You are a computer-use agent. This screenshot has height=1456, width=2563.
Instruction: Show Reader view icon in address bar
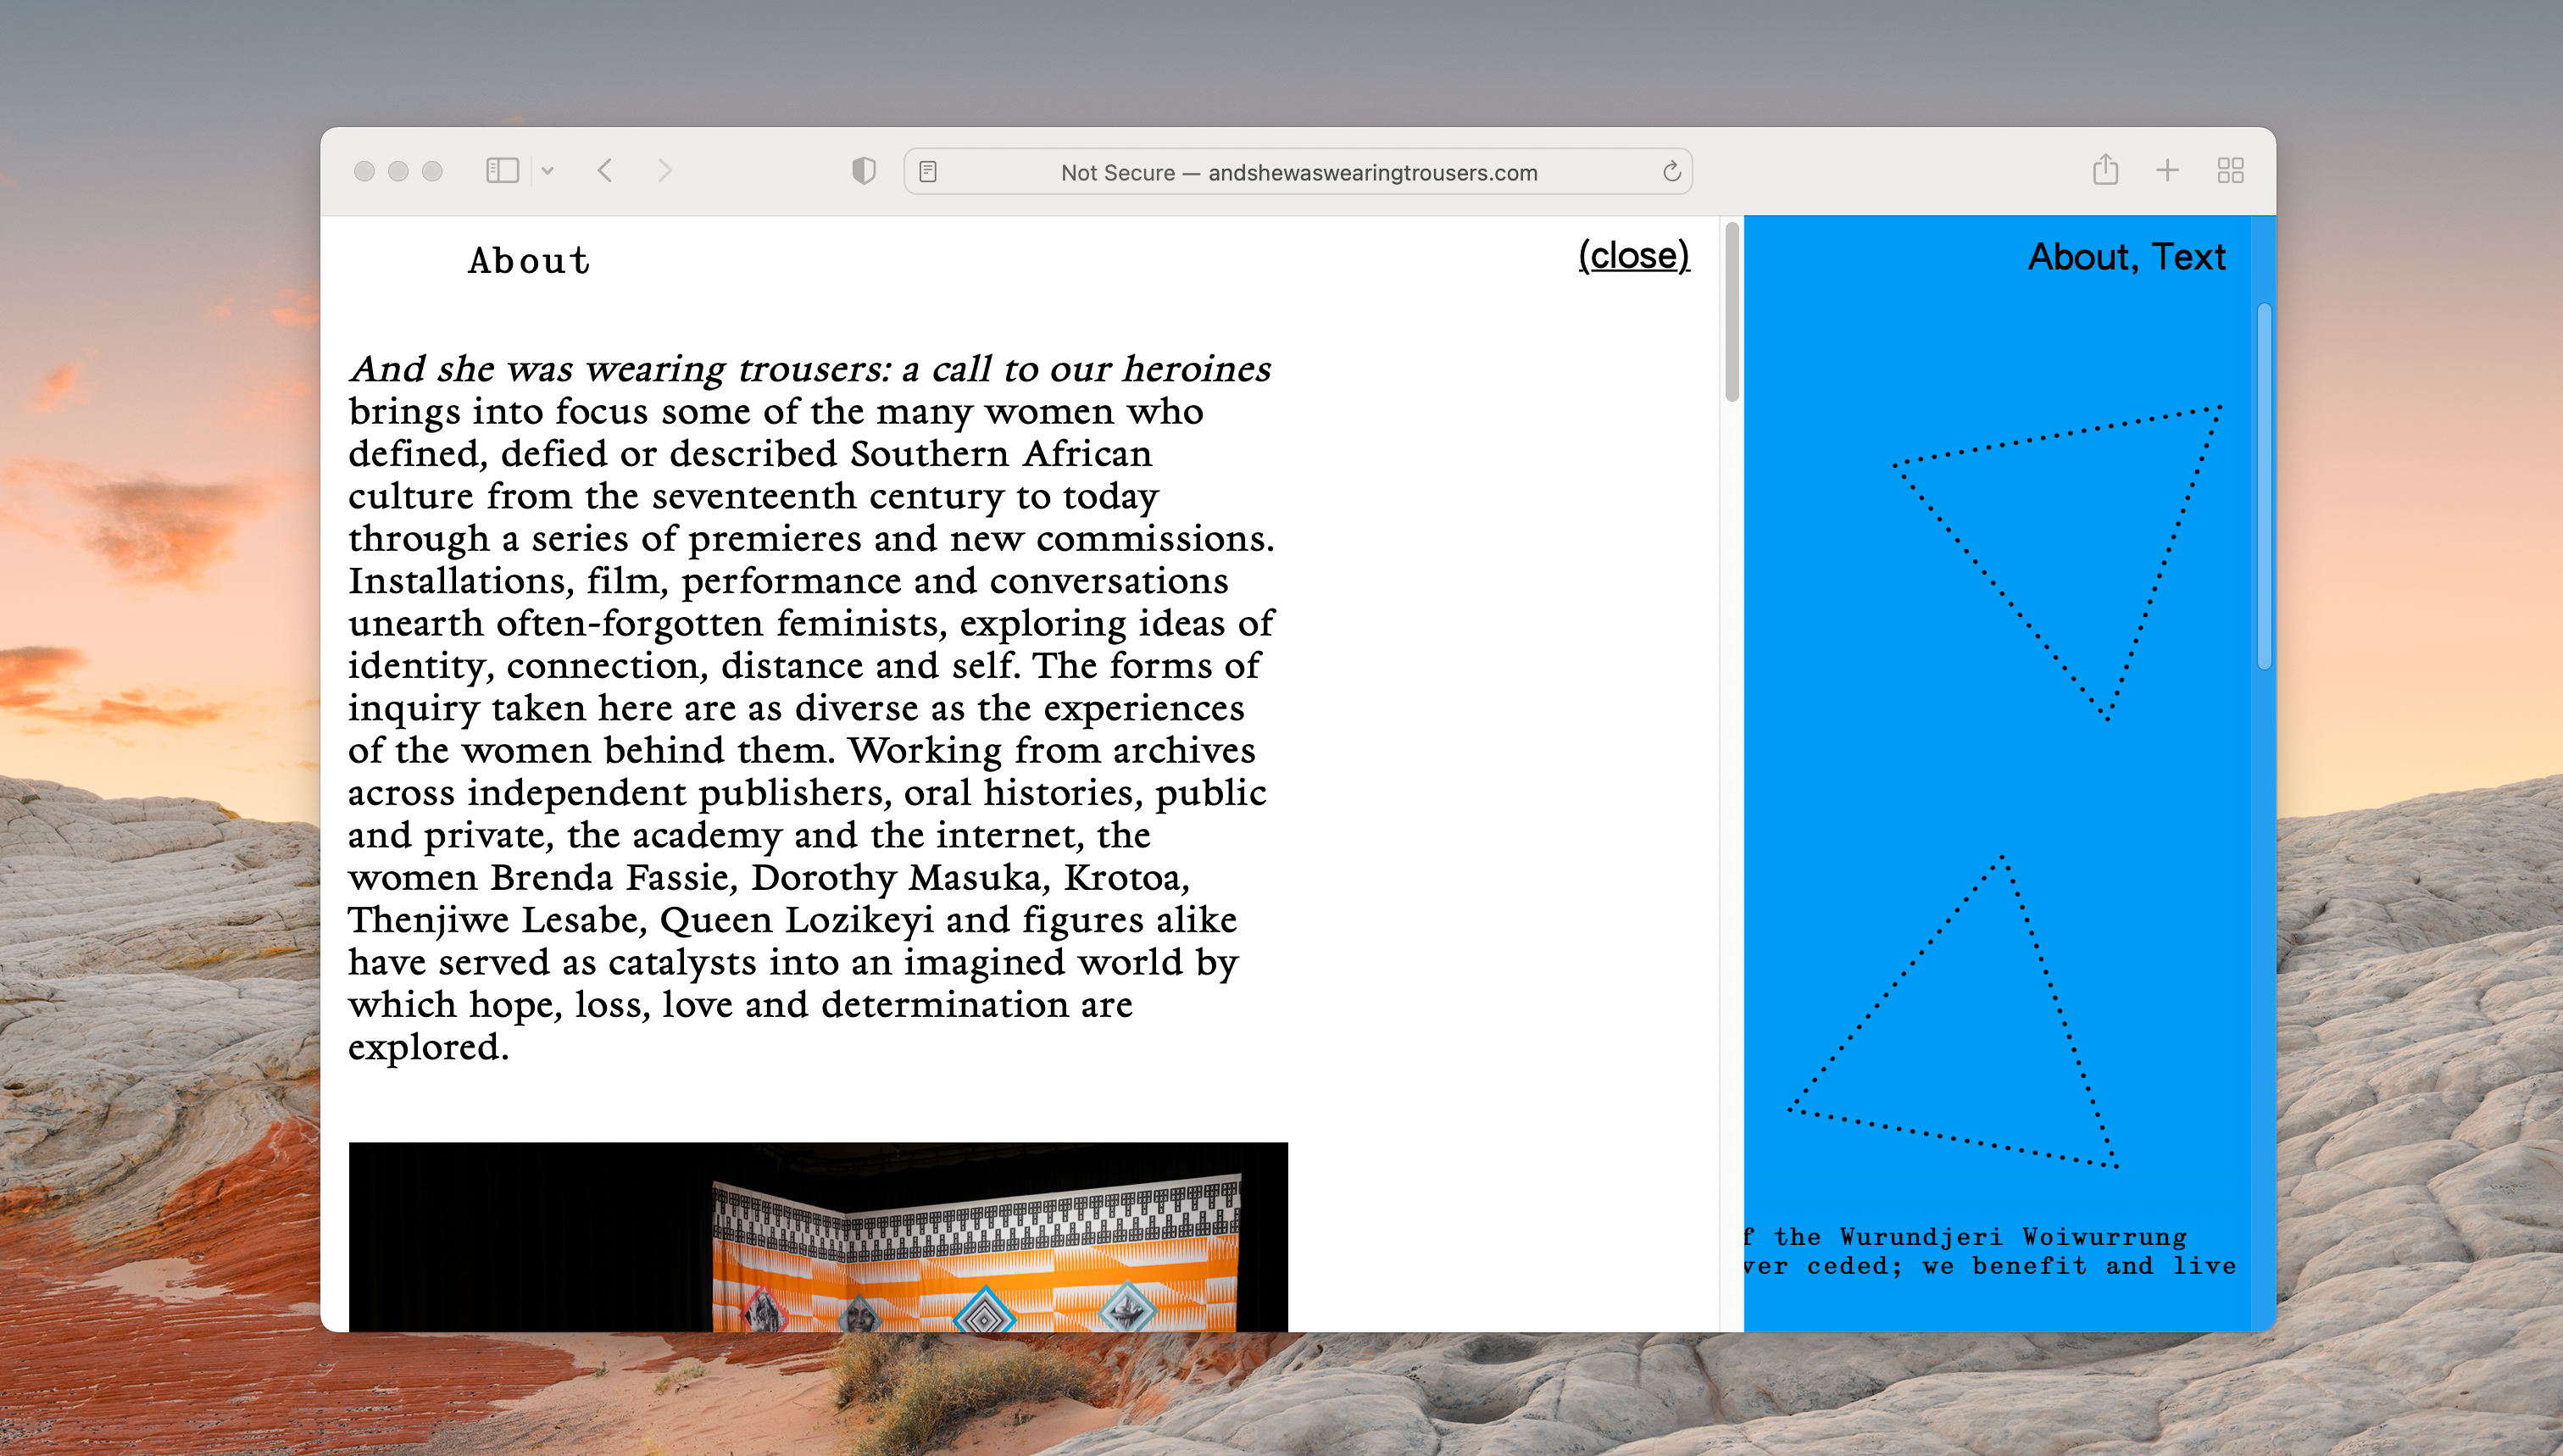928,172
